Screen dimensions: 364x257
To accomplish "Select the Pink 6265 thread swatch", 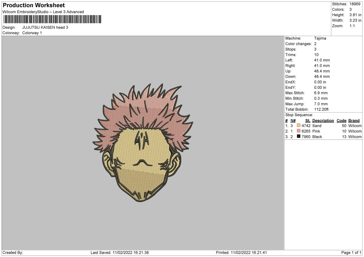I will 299,131.
